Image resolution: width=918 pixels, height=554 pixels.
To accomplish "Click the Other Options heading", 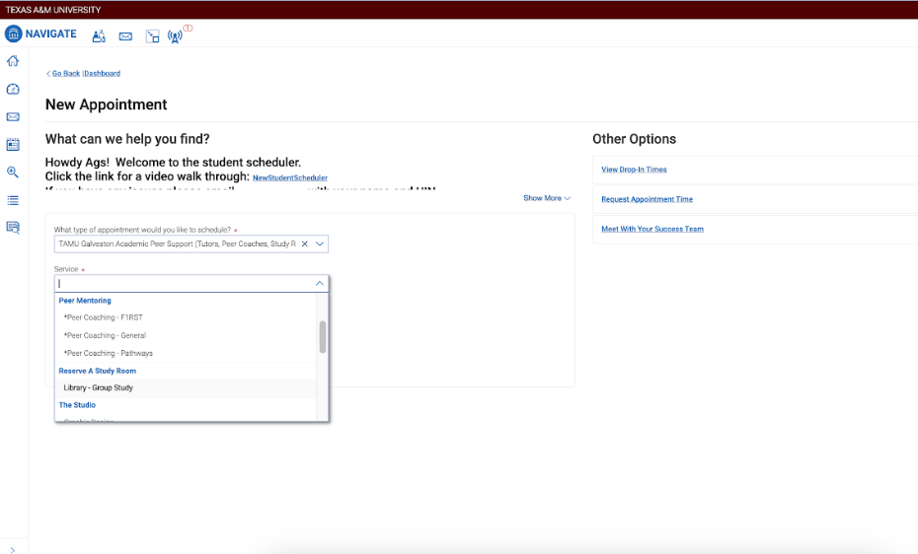I will click(x=634, y=139).
